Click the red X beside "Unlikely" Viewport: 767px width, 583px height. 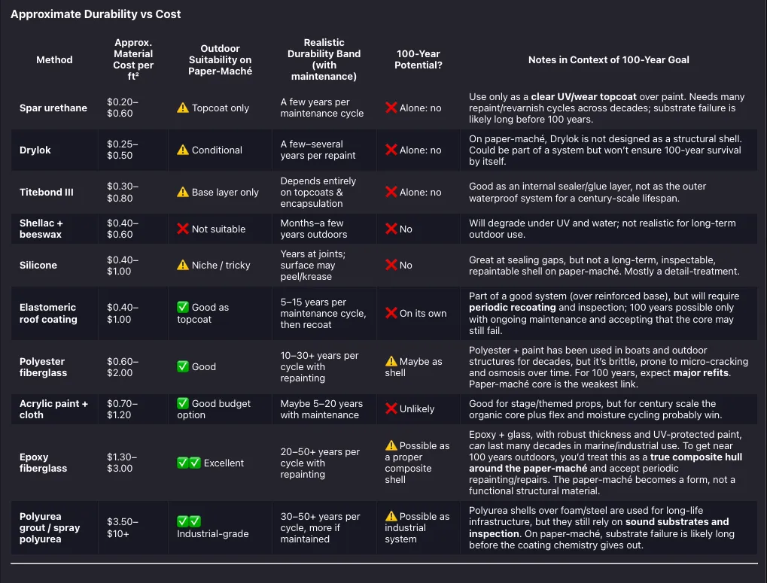(x=391, y=409)
